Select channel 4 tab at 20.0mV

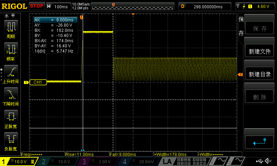tap(139, 162)
